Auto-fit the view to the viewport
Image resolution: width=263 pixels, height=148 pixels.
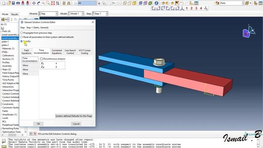click(53, 3)
